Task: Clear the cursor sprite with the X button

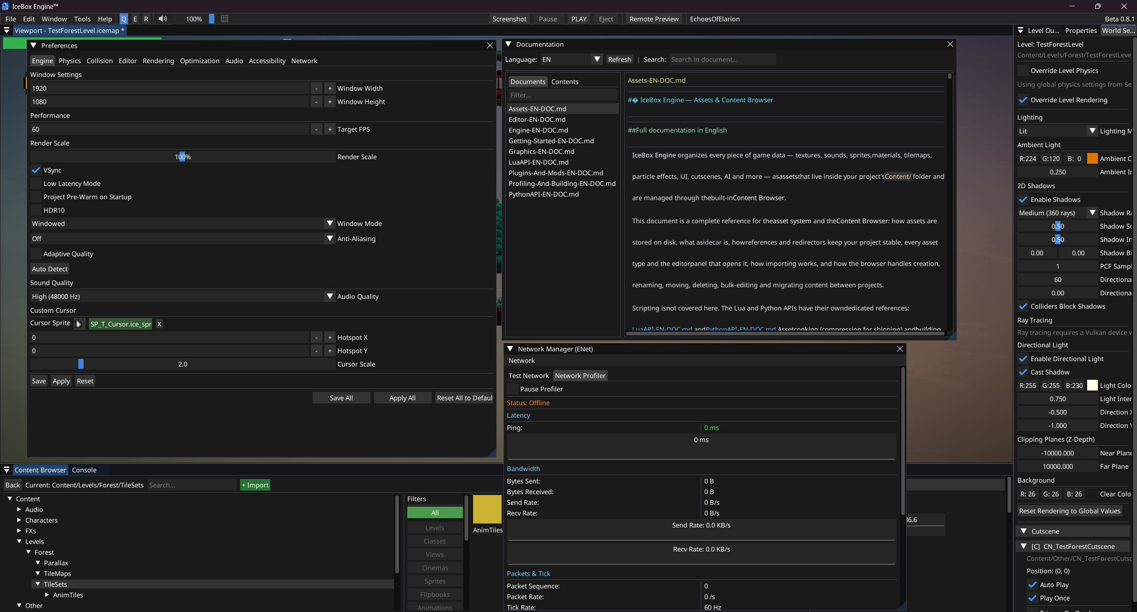Action: click(159, 324)
